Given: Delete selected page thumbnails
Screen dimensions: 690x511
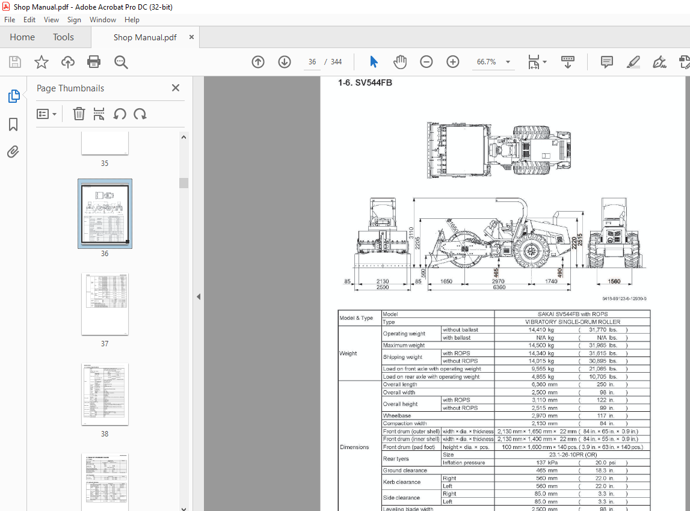Looking at the screenshot, I should coord(79,114).
